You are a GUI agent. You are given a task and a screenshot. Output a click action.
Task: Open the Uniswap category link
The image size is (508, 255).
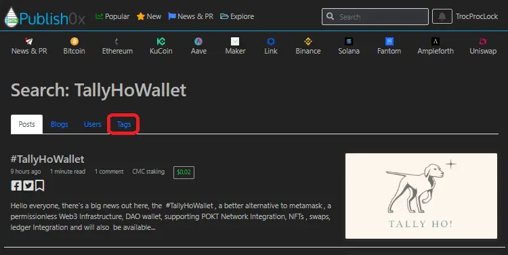(483, 51)
